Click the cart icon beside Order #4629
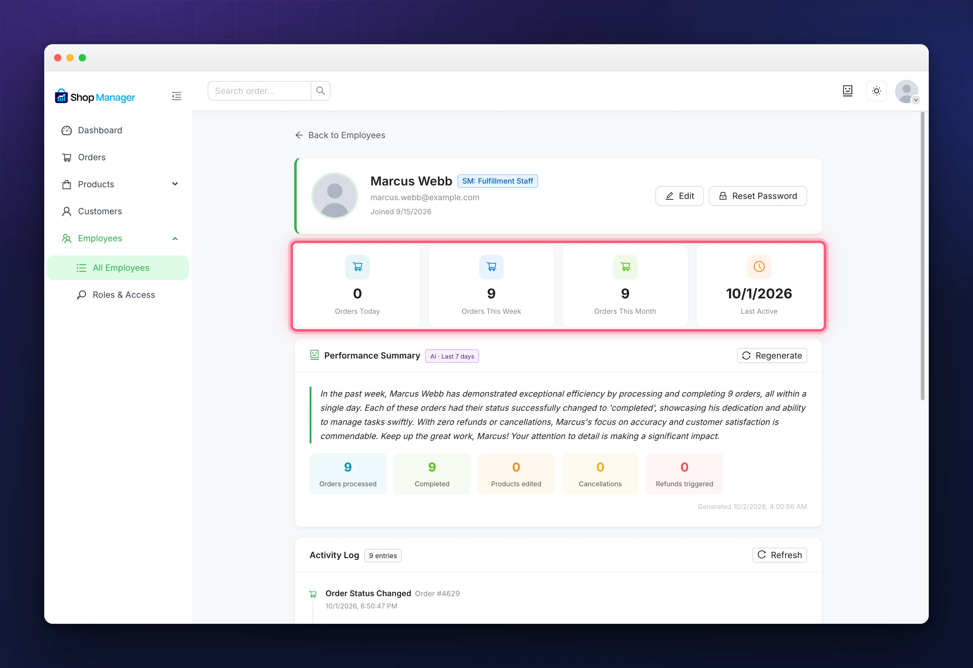Viewport: 973px width, 668px height. coord(313,594)
